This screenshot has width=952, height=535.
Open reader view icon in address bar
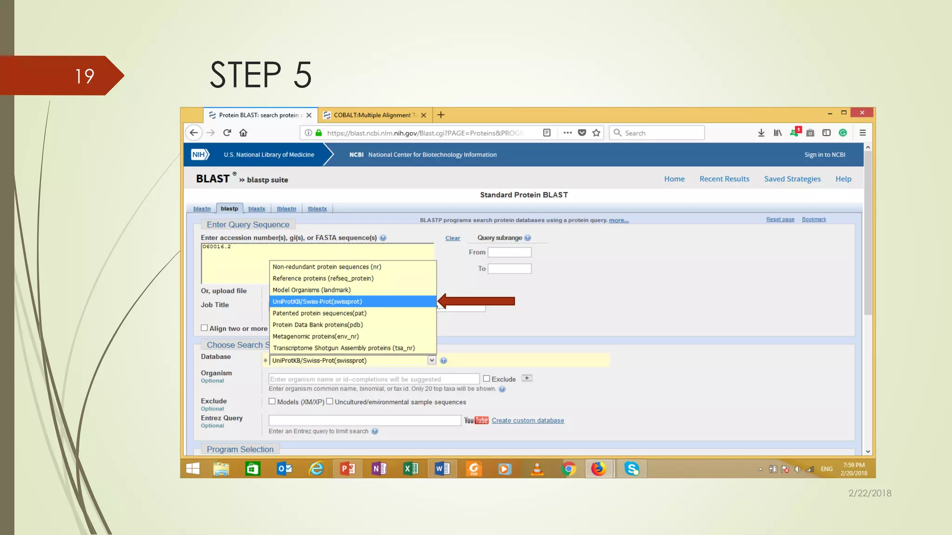click(547, 133)
